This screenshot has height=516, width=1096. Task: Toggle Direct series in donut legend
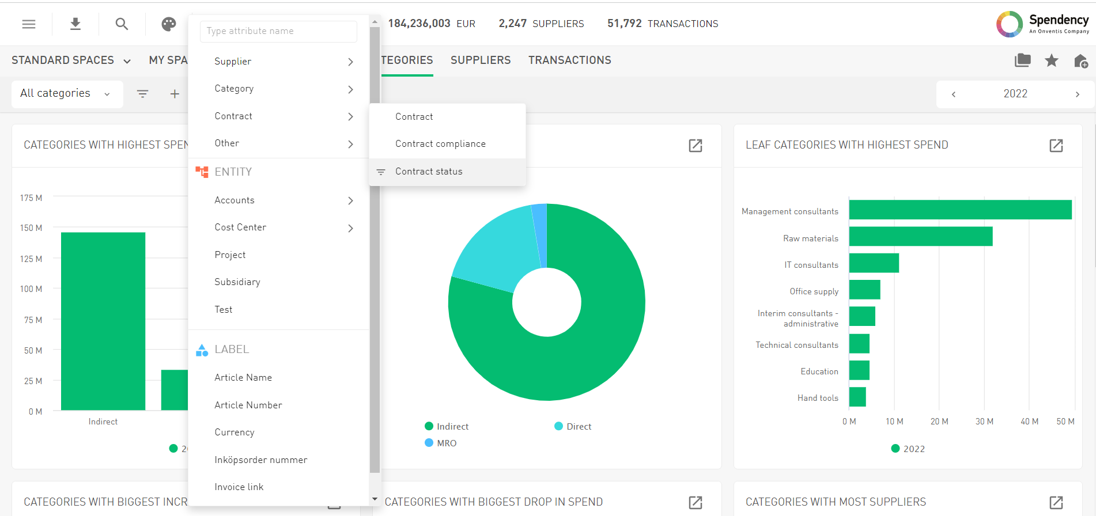point(573,427)
